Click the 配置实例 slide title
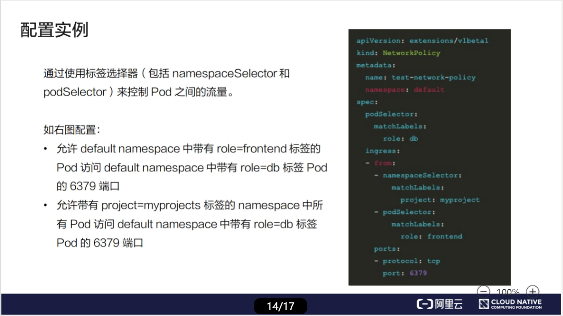This screenshot has height=316, width=563. pos(54,30)
